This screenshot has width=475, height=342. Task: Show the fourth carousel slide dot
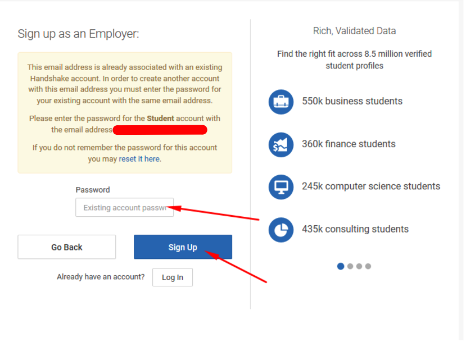click(x=368, y=266)
